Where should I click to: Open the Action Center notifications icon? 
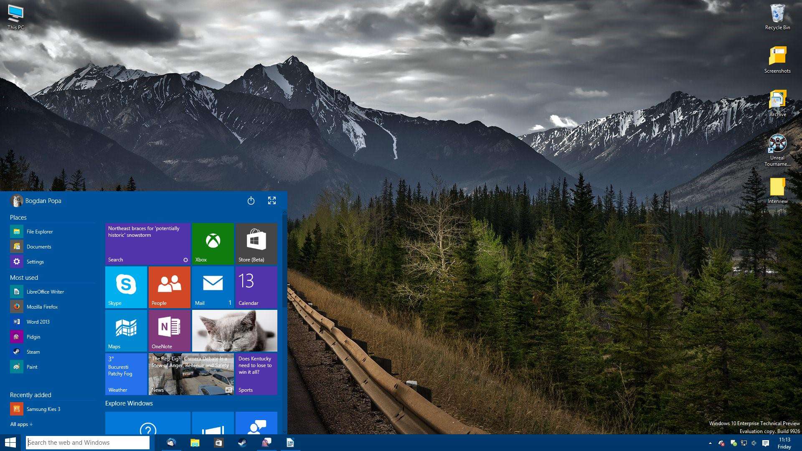(x=766, y=443)
